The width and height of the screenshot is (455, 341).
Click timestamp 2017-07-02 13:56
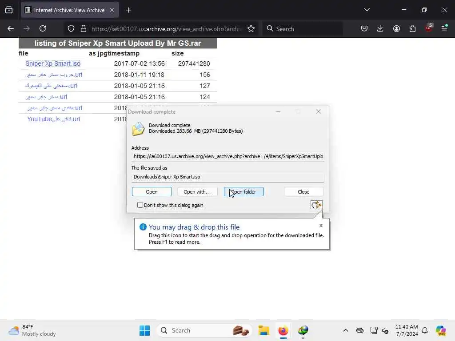(x=139, y=63)
